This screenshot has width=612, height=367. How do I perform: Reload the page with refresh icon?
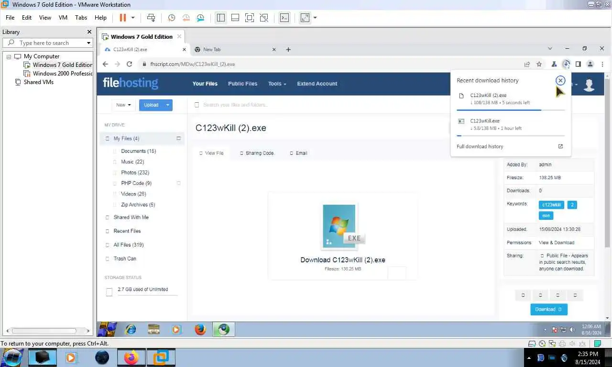tap(129, 64)
